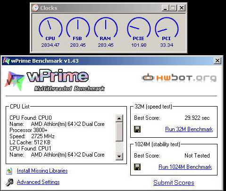
Task: Click the CPU List scroll down arrow
Action: 119,156
